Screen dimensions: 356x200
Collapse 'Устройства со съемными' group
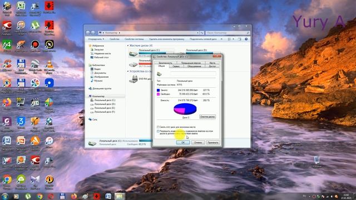pos(127,71)
